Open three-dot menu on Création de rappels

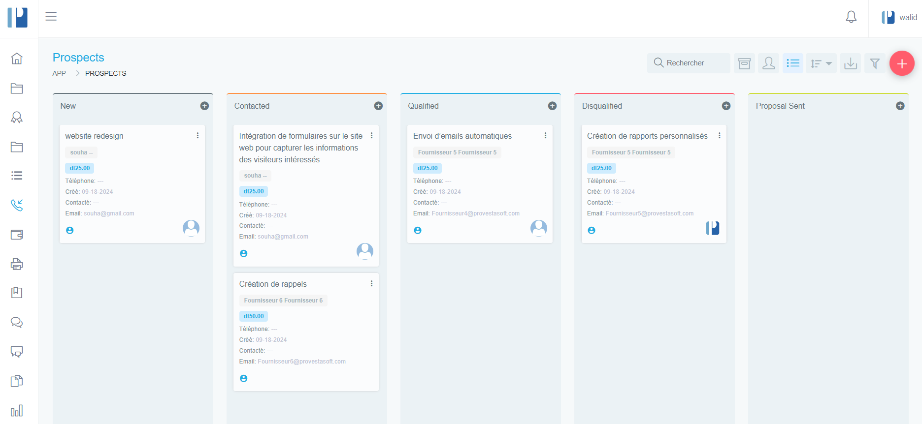point(371,284)
